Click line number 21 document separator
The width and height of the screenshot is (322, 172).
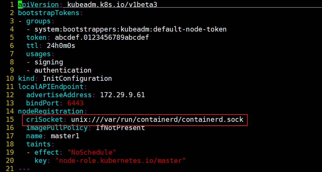coord(24,169)
